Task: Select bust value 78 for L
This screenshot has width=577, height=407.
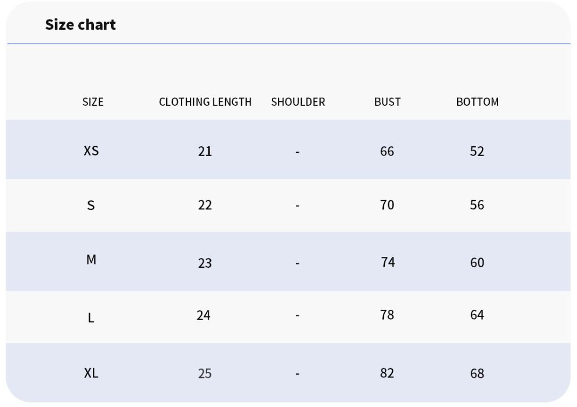Action: pyautogui.click(x=387, y=315)
